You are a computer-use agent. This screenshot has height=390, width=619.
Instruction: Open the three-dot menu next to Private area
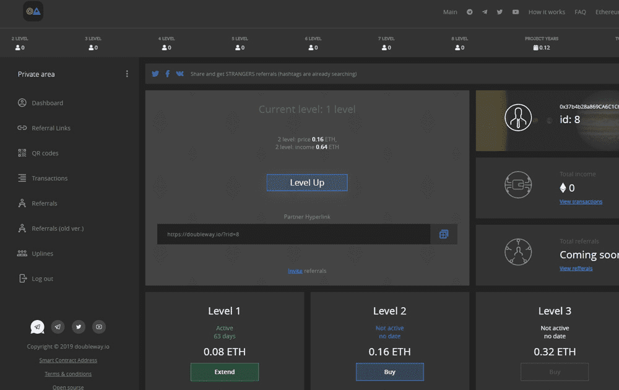[127, 74]
